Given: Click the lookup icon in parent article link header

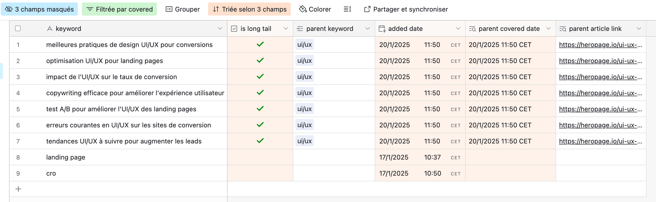Looking at the screenshot, I should pyautogui.click(x=563, y=29).
